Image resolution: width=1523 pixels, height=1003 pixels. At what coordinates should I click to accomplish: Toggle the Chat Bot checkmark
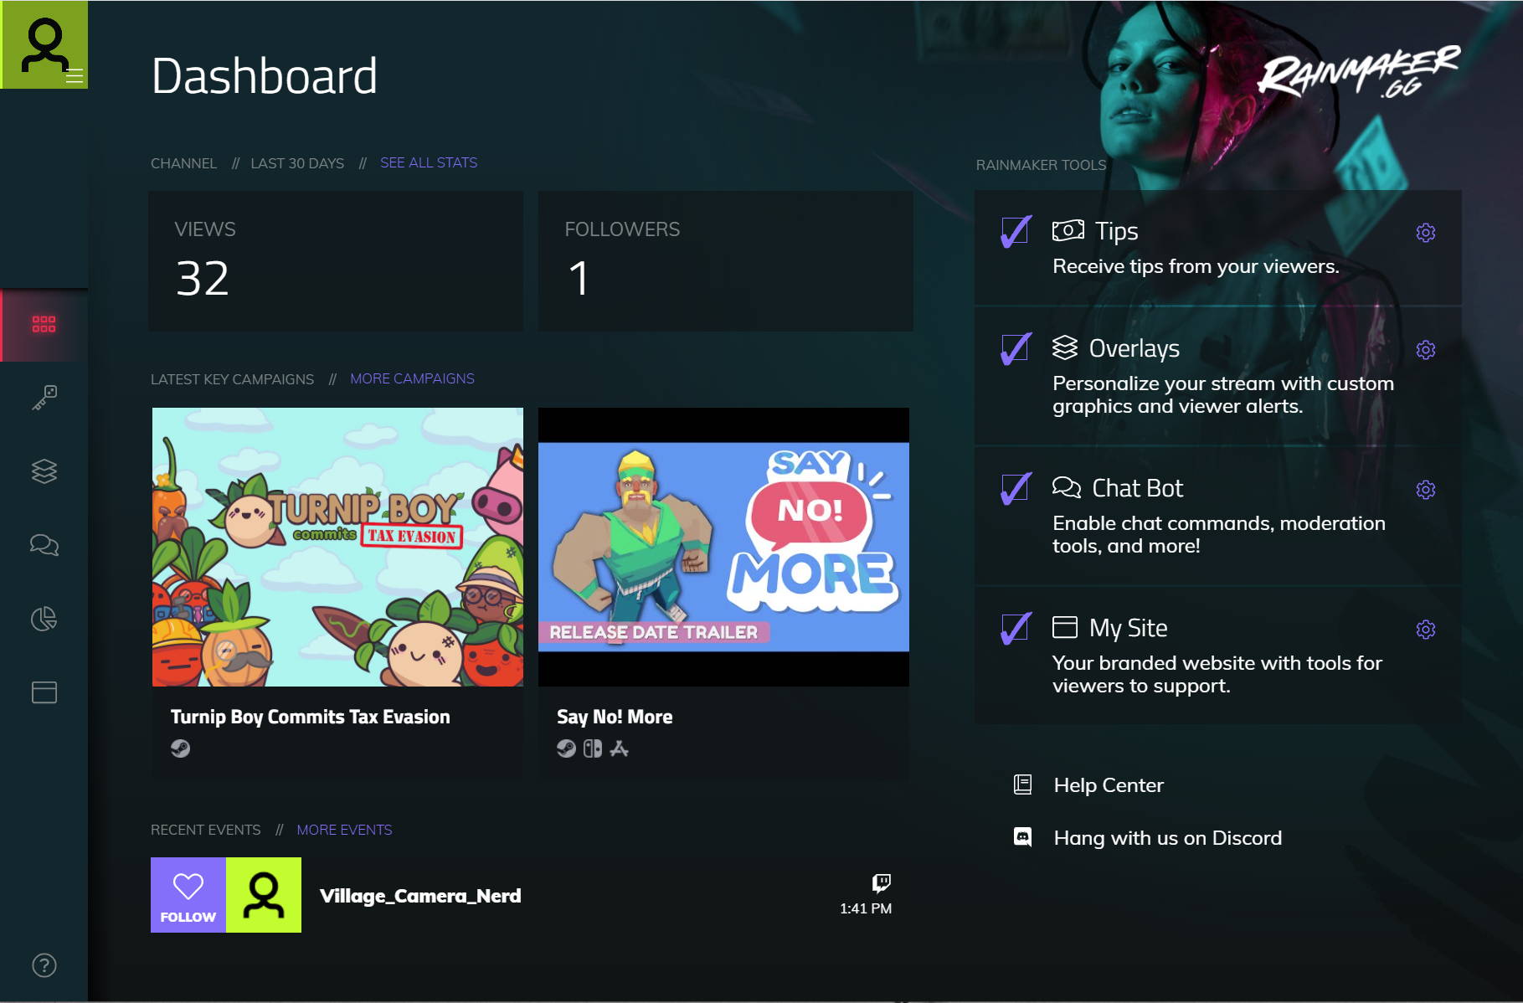point(1016,489)
